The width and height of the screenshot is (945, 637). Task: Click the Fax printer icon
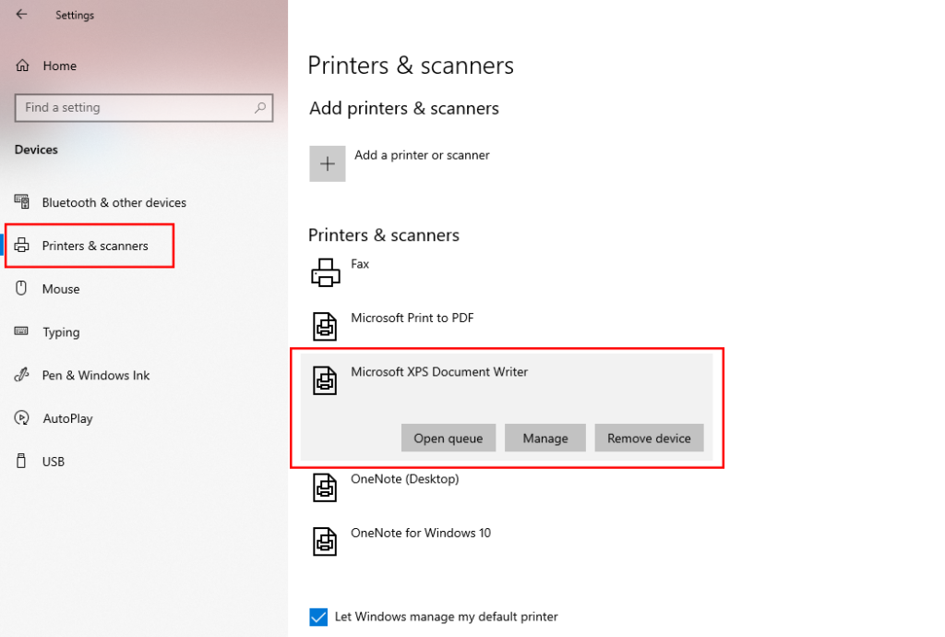(324, 272)
